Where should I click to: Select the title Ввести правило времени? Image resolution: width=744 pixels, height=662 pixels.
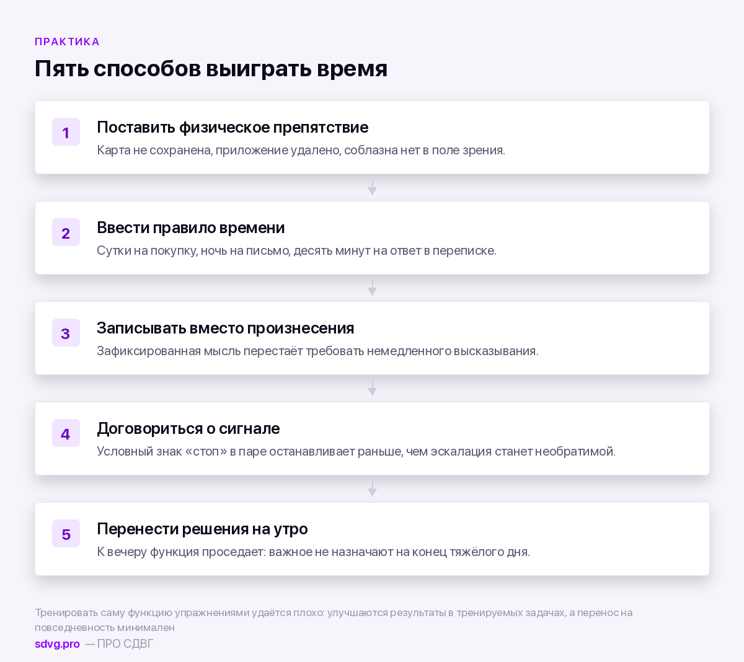[191, 227]
